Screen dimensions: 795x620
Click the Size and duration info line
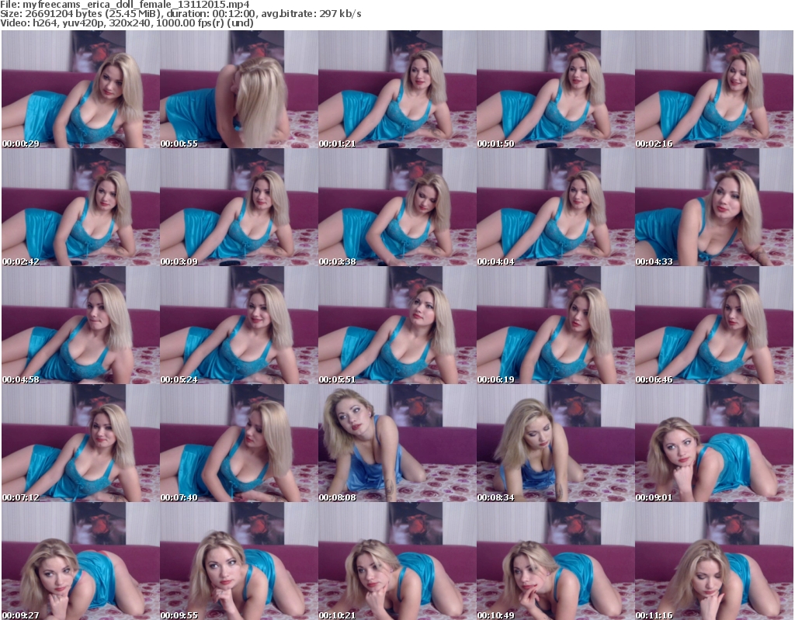click(x=180, y=14)
